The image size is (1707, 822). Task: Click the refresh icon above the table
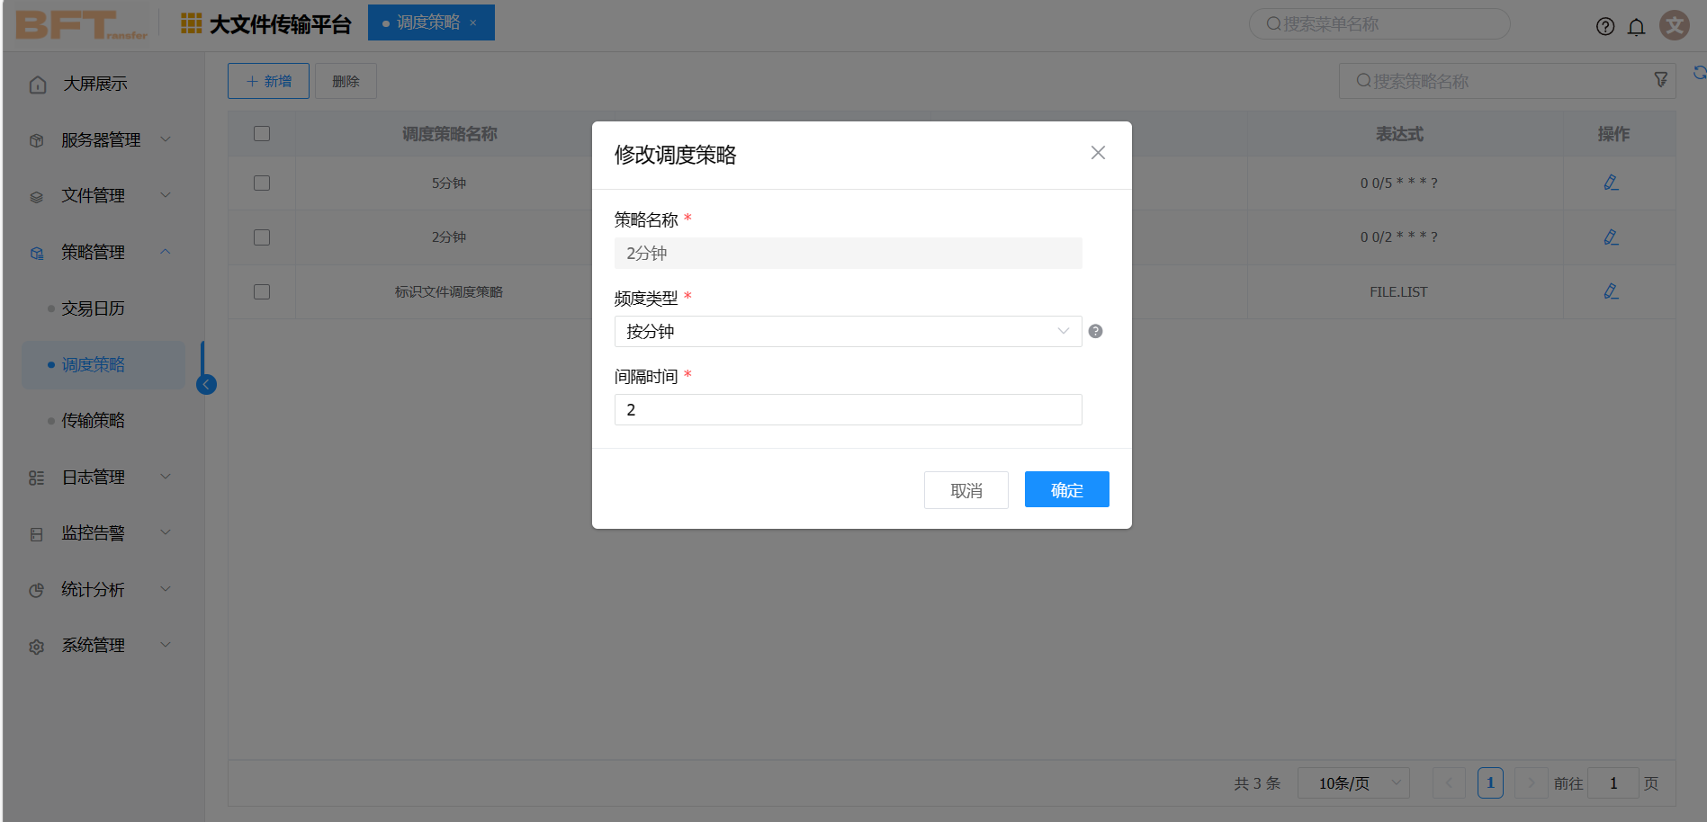click(x=1700, y=72)
